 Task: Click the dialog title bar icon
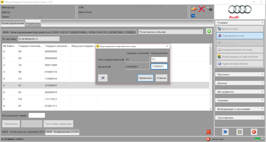[98, 46]
